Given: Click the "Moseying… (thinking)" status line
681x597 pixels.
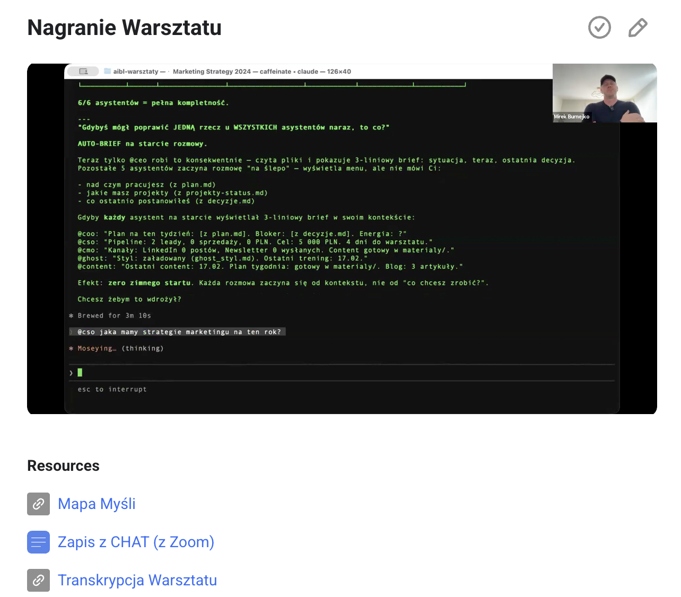Looking at the screenshot, I should coord(120,348).
